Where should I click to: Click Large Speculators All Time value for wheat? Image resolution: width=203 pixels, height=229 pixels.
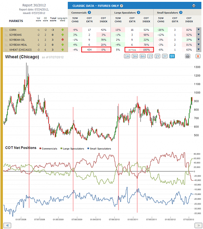click(132, 50)
